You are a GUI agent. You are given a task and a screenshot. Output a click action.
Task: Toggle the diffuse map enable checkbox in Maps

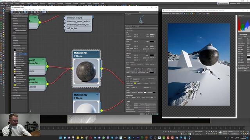point(139,104)
